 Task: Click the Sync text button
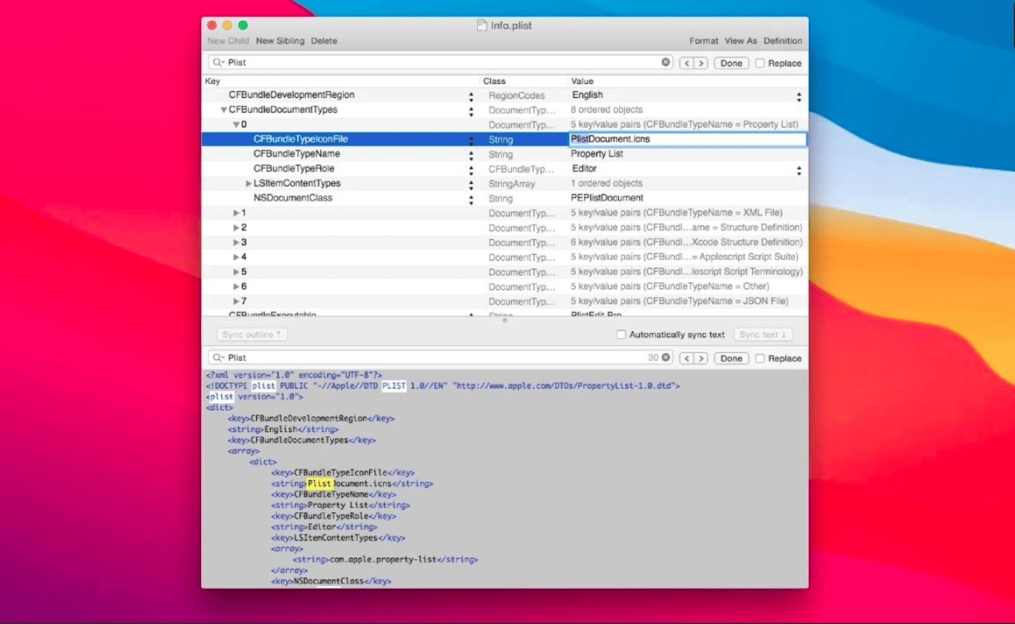763,334
